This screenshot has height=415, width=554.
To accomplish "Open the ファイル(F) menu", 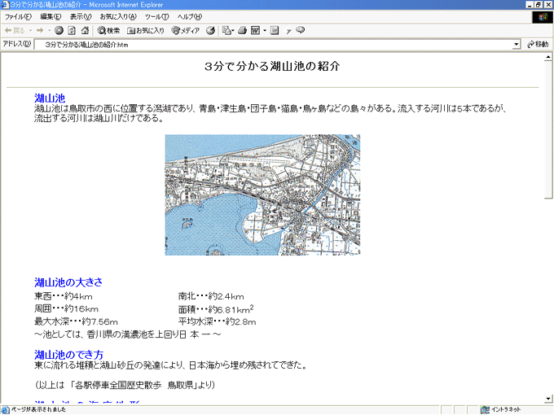I will point(18,16).
